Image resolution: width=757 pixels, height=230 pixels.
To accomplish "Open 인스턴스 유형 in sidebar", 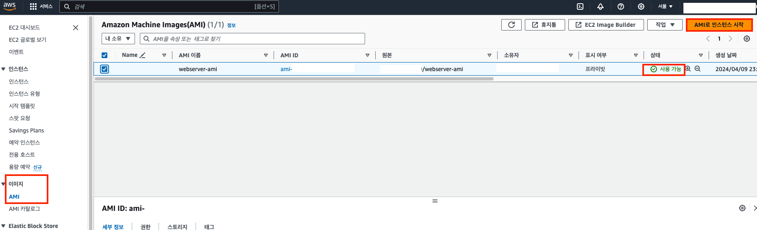I will [x=24, y=94].
